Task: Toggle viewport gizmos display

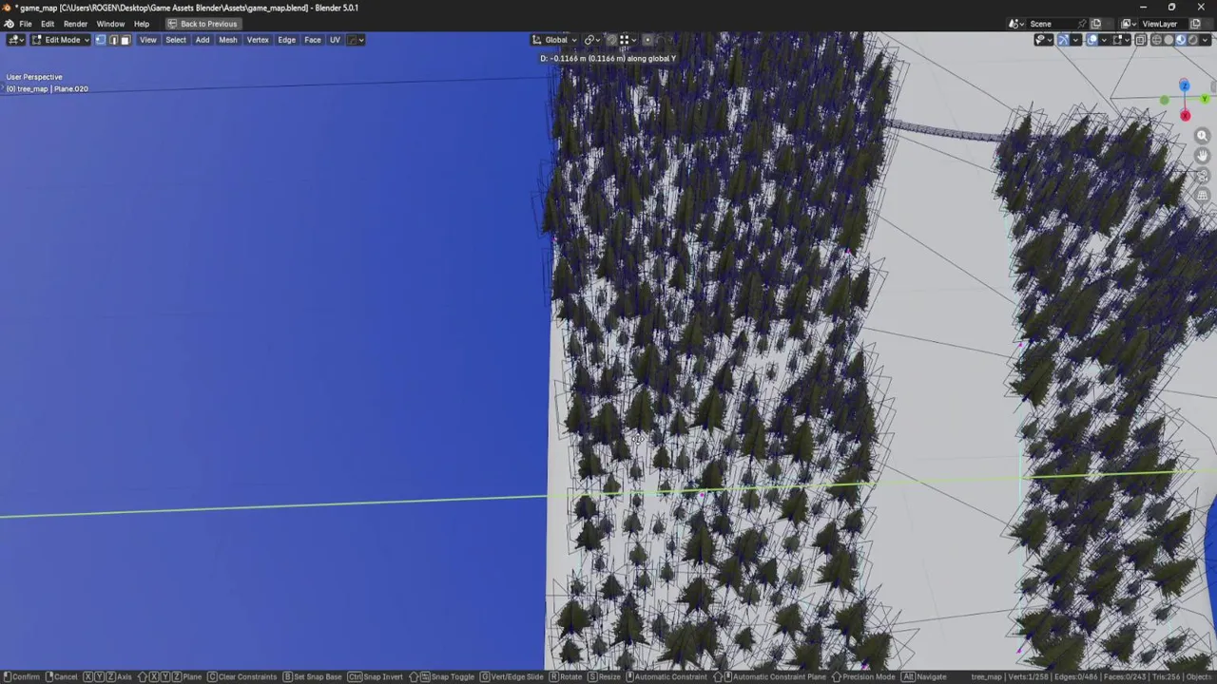Action: click(1063, 40)
